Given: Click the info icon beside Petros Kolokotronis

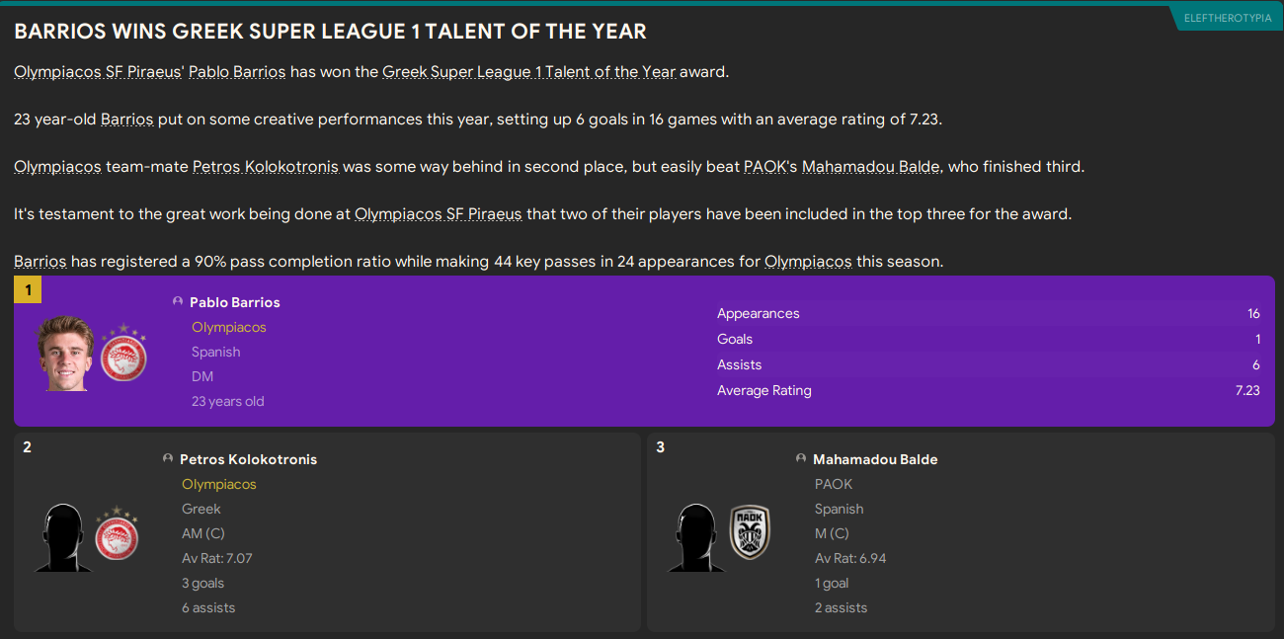Looking at the screenshot, I should 168,458.
